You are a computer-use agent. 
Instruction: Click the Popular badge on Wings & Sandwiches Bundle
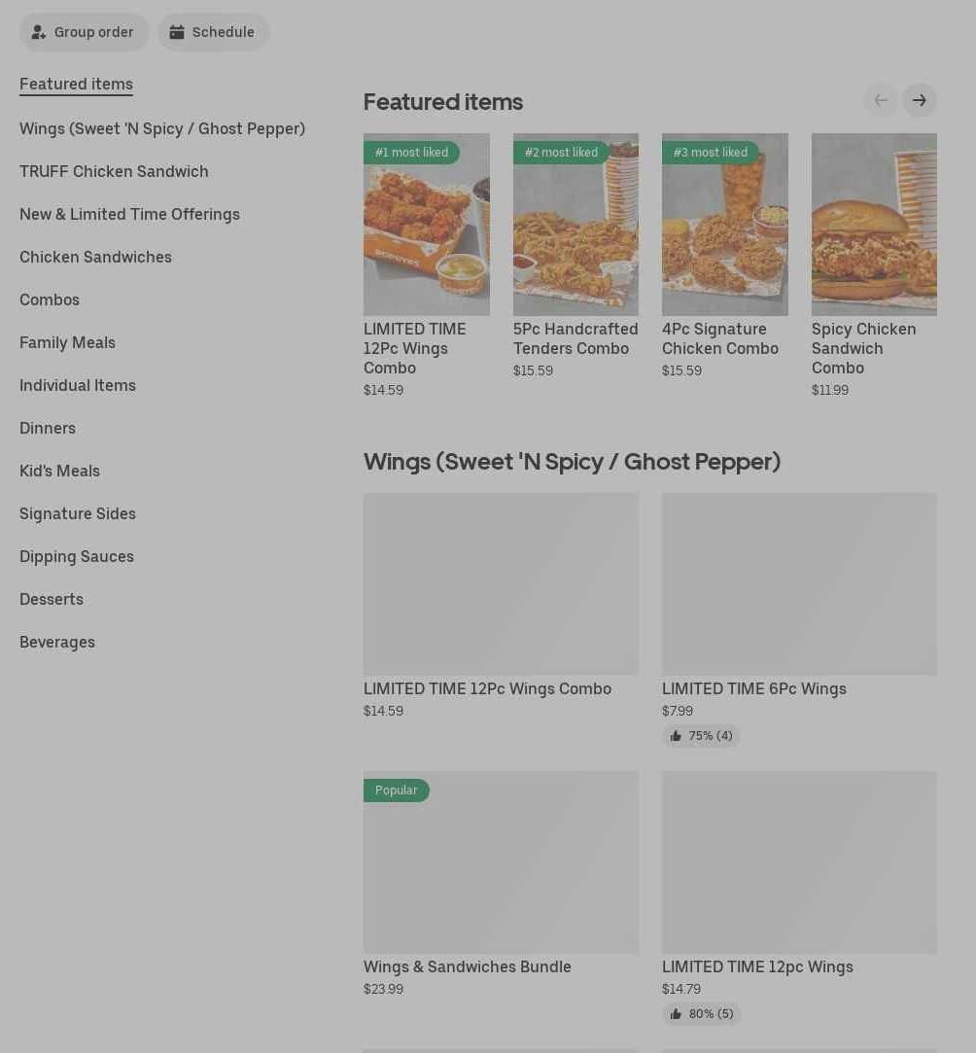397,790
